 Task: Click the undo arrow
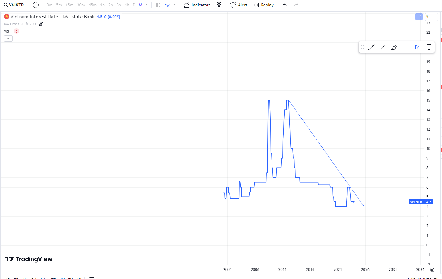coord(285,5)
